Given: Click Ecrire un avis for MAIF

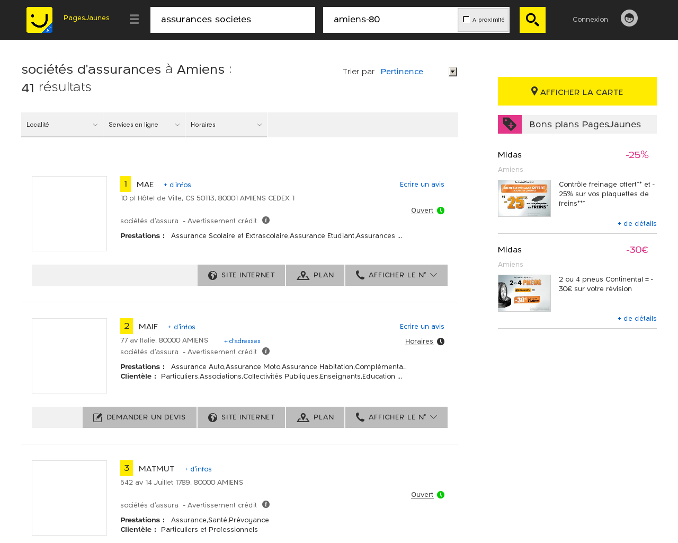Looking at the screenshot, I should coord(422,326).
